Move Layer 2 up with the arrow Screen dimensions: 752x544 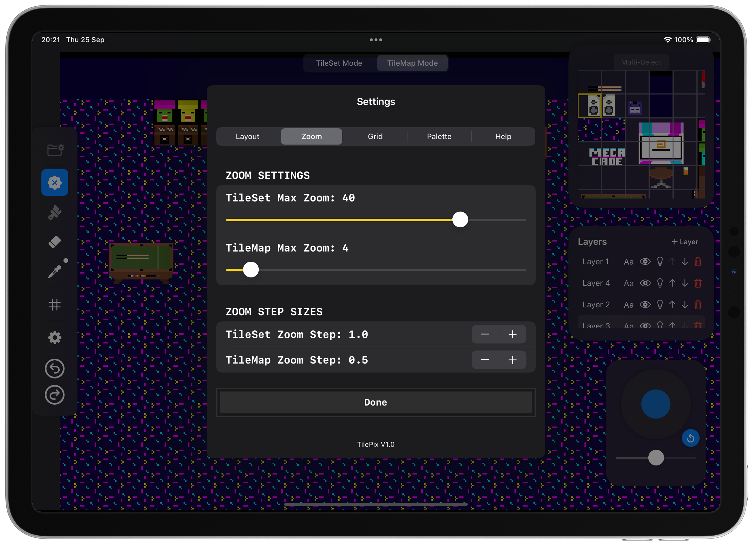pyautogui.click(x=672, y=305)
